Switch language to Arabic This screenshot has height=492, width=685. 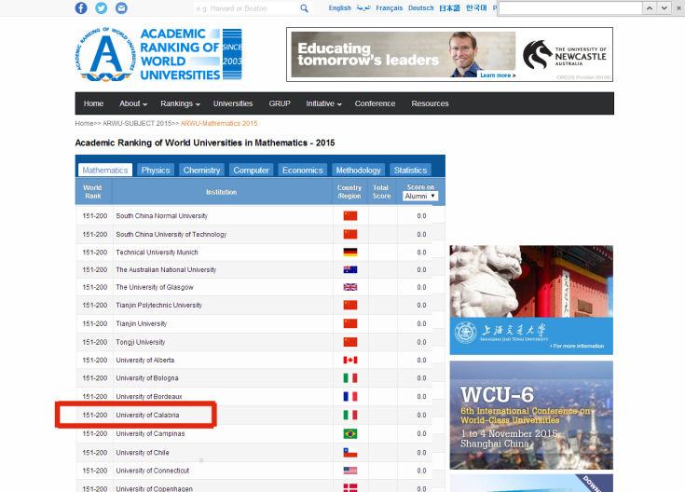tap(363, 7)
